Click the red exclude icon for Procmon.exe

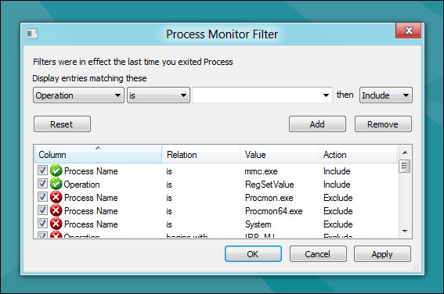point(56,197)
